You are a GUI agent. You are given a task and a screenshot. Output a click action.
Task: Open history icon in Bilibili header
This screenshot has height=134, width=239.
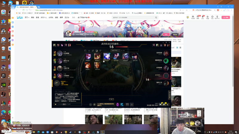[212, 17]
